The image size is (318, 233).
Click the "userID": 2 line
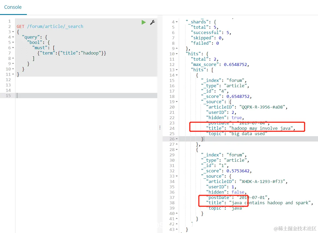pyautogui.click(x=221, y=112)
